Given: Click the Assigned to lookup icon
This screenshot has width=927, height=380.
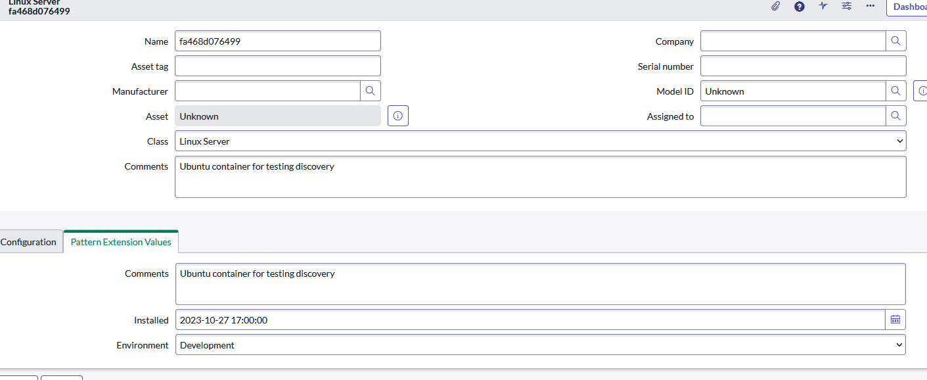Looking at the screenshot, I should pos(895,116).
